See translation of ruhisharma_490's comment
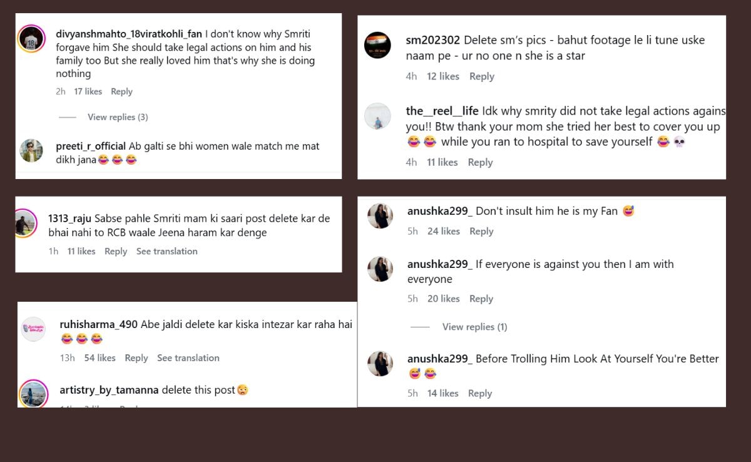 click(188, 358)
